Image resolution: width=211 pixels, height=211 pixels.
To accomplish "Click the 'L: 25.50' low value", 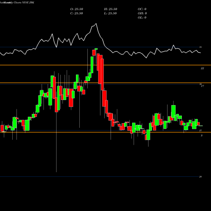I will pos(111,14).
